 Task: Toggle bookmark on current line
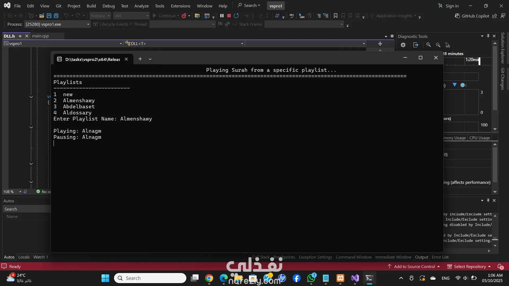click(335, 16)
